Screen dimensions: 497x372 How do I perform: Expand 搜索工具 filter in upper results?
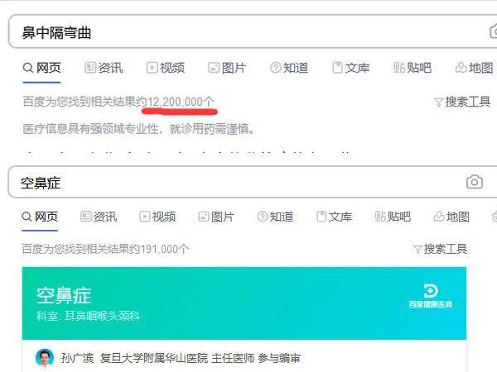pyautogui.click(x=462, y=102)
